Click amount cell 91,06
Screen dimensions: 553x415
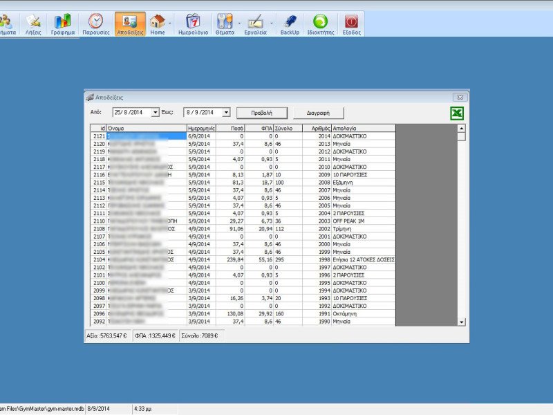[x=230, y=229]
